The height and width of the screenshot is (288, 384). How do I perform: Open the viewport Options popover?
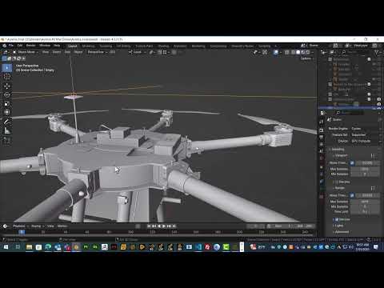click(306, 58)
